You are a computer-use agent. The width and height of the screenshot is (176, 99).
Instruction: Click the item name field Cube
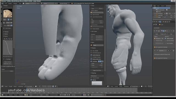[98, 45]
